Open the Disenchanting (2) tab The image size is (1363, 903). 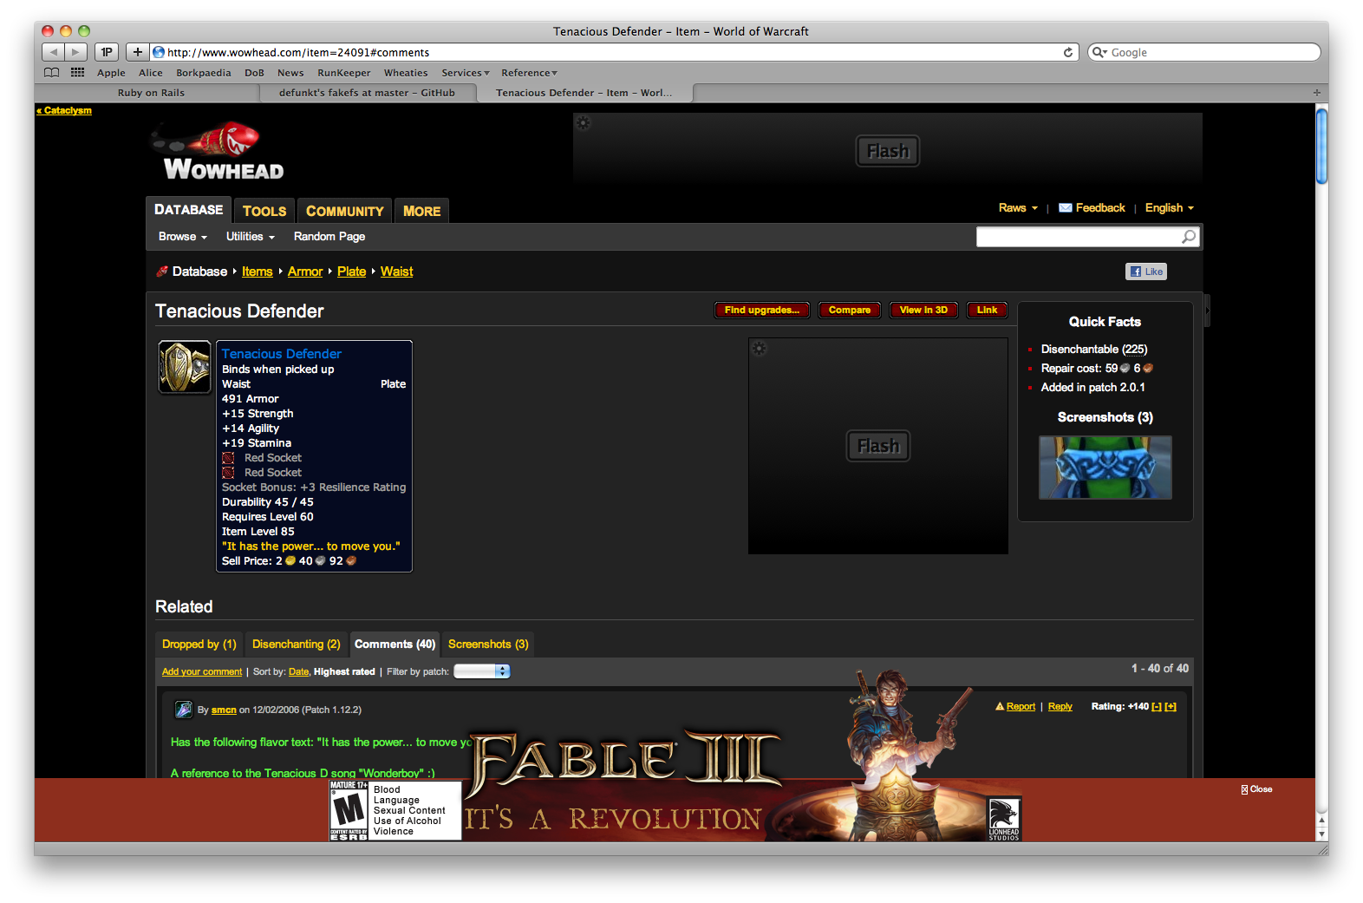click(x=297, y=645)
